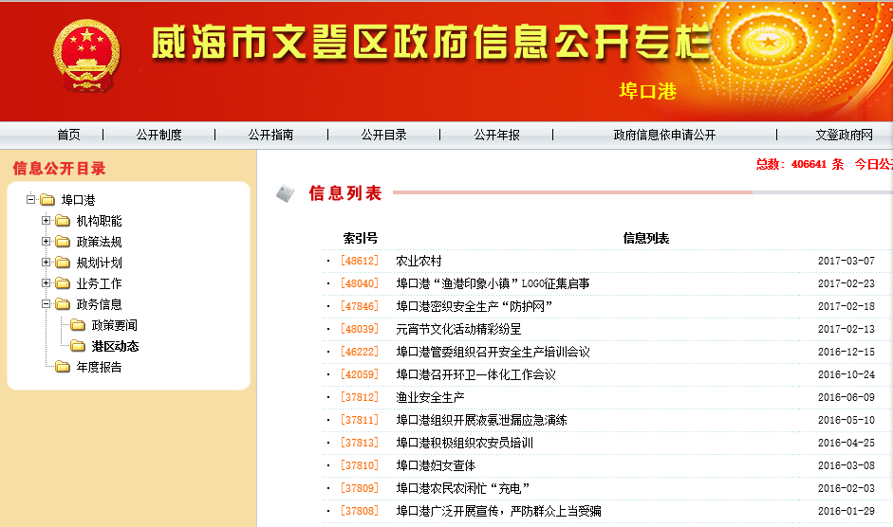Image resolution: width=893 pixels, height=527 pixels.
Task: Collapse the 政务信息 tree node
Action: point(46,304)
